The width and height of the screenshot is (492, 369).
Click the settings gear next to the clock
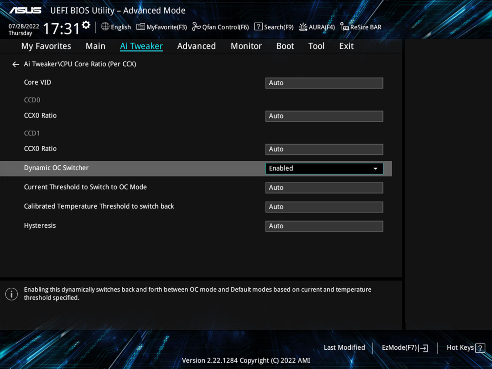click(86, 25)
